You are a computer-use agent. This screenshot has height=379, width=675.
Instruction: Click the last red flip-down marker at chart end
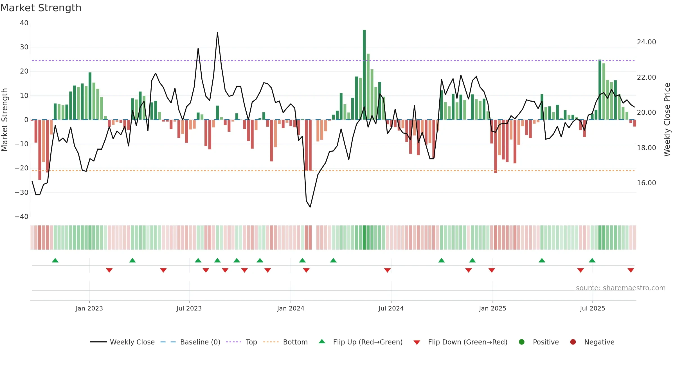click(x=631, y=270)
